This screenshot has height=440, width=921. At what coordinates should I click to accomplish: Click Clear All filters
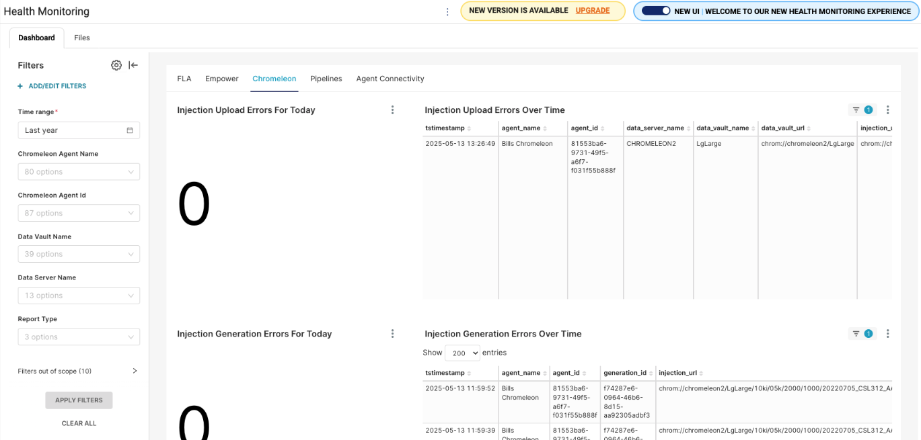(79, 423)
